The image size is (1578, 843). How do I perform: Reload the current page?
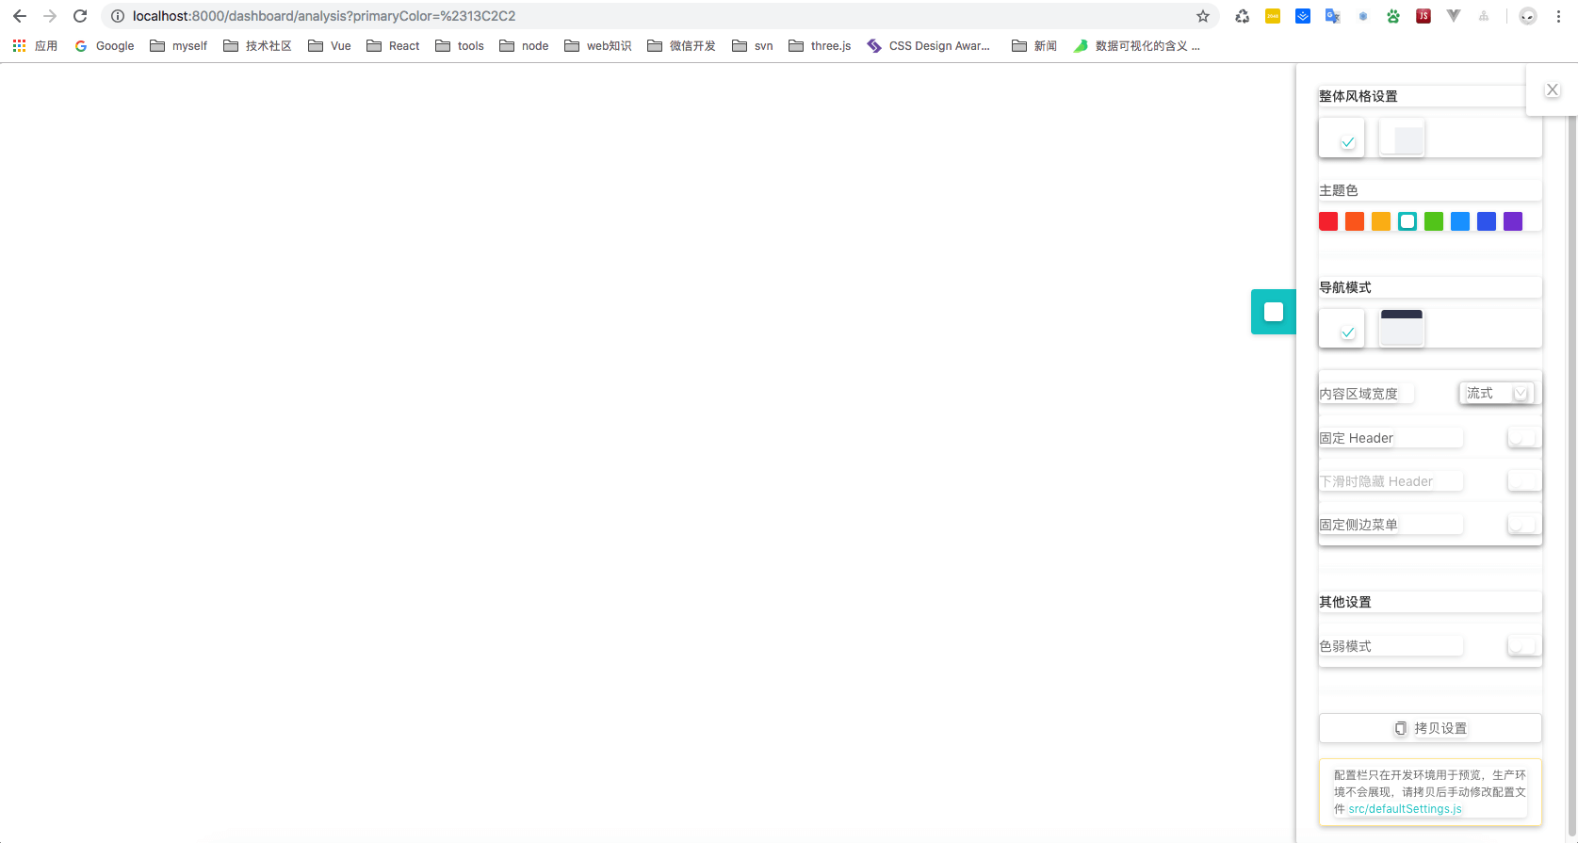click(80, 16)
